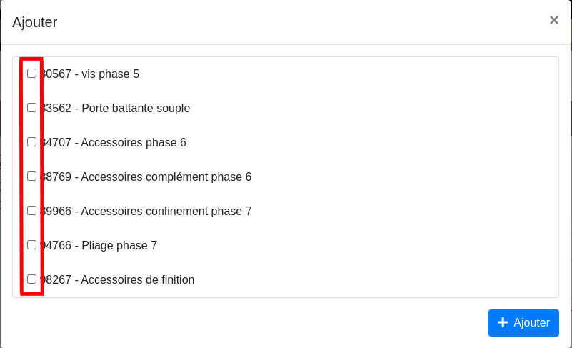The width and height of the screenshot is (572, 348).
Task: Check the Porte battante souple box
Action: tap(32, 108)
